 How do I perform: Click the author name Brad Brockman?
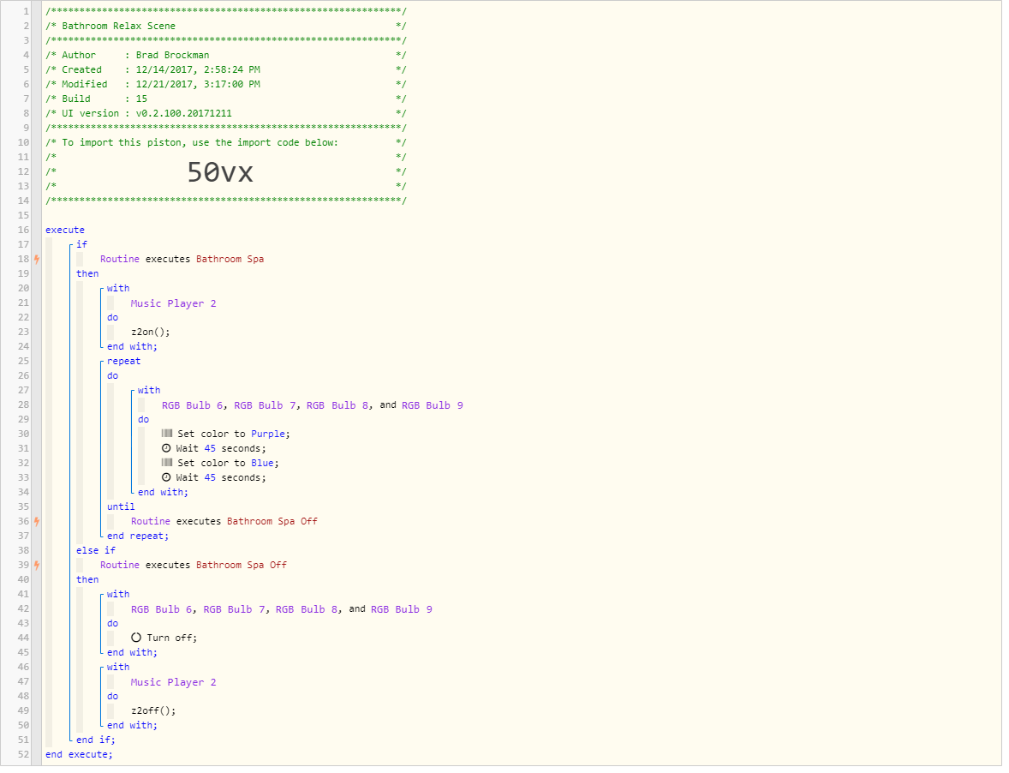tap(172, 56)
